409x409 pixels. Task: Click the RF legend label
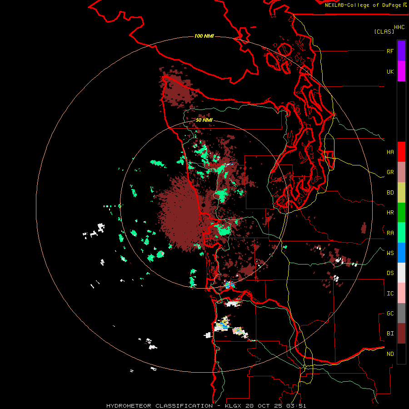click(x=390, y=51)
